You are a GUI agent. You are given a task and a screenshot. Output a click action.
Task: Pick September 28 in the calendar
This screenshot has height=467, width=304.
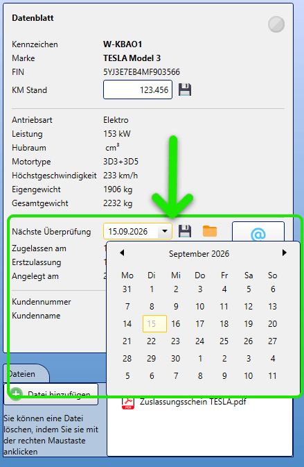click(127, 358)
